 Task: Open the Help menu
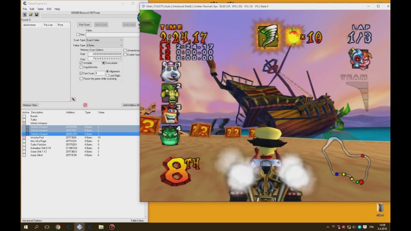(57, 9)
